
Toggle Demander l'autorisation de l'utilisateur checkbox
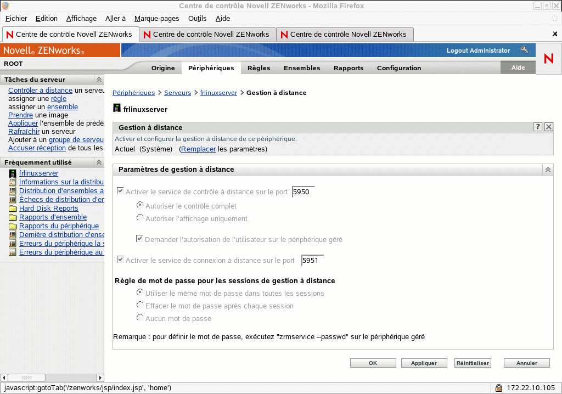(139, 238)
